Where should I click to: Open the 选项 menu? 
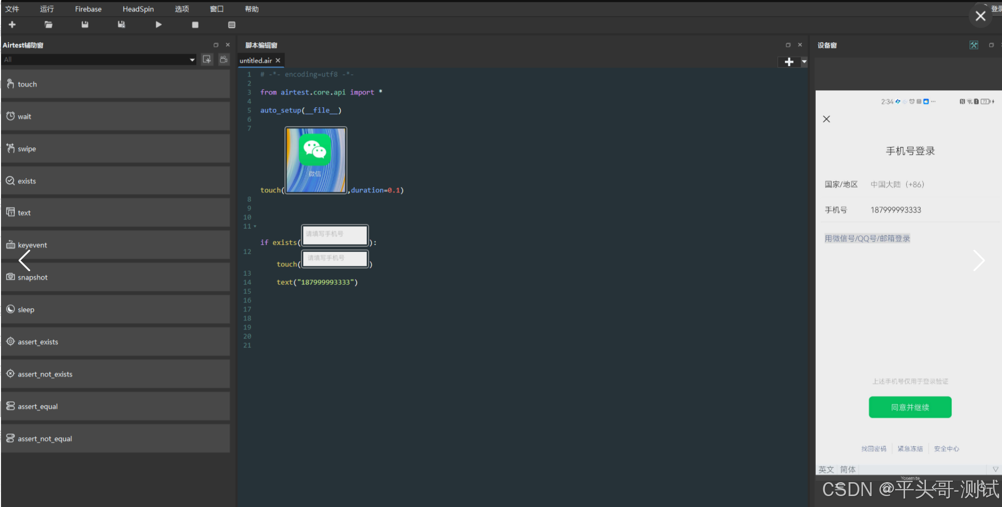tap(182, 9)
